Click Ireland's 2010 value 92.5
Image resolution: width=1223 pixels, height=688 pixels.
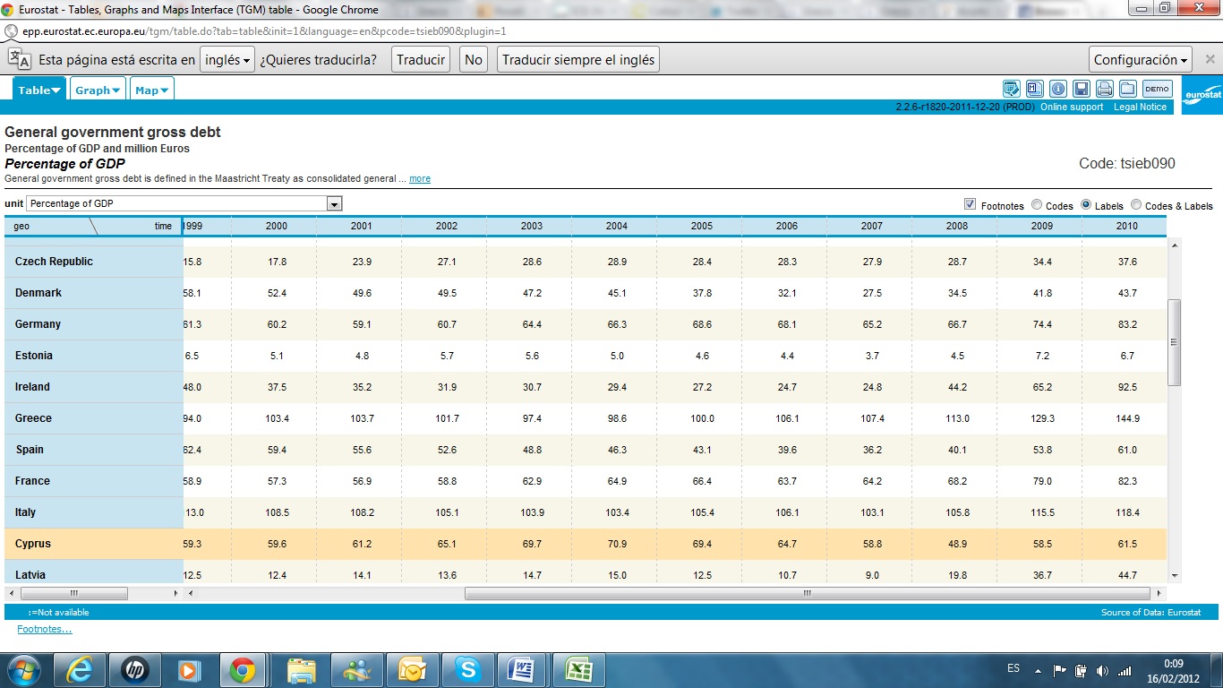[1127, 387]
